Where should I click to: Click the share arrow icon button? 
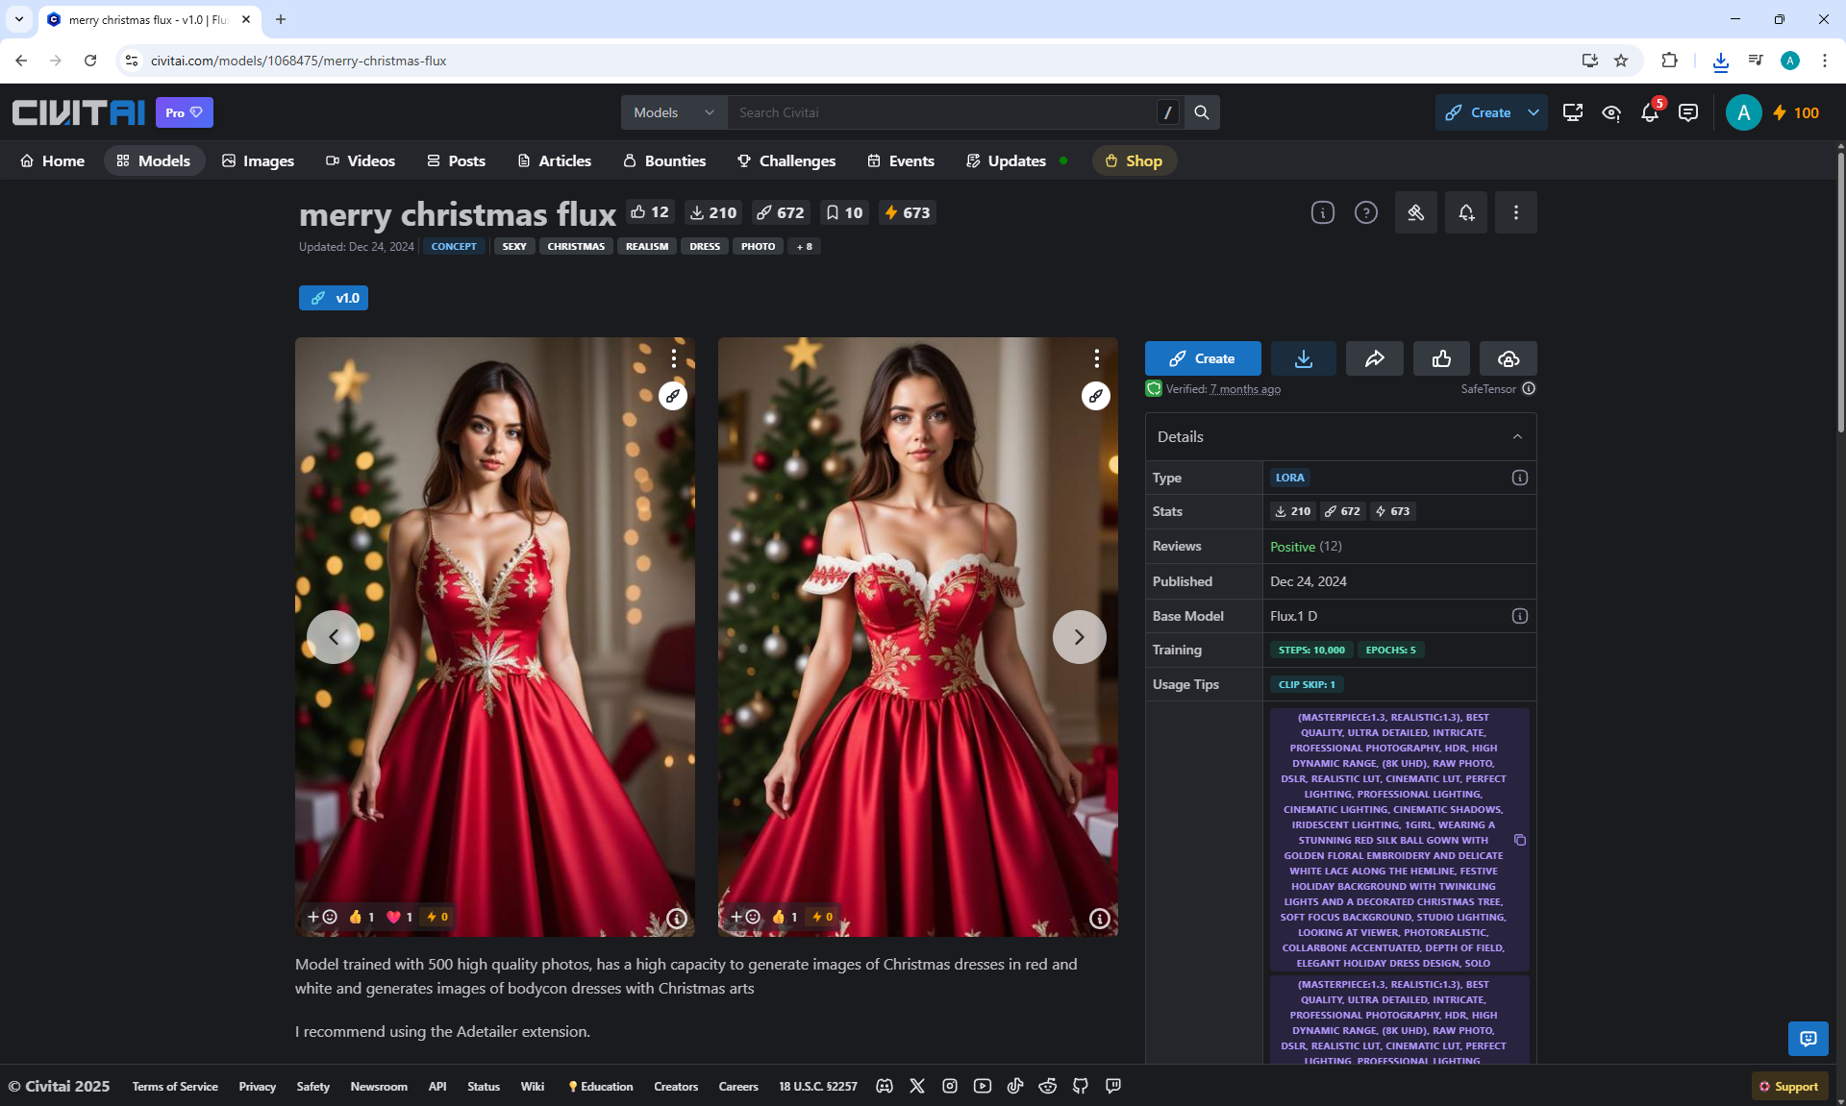click(1374, 358)
